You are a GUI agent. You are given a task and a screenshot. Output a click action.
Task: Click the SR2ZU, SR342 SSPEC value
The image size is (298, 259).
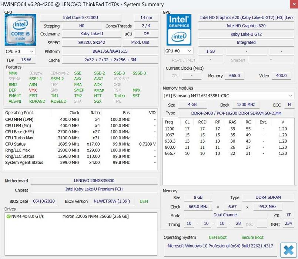point(91,42)
